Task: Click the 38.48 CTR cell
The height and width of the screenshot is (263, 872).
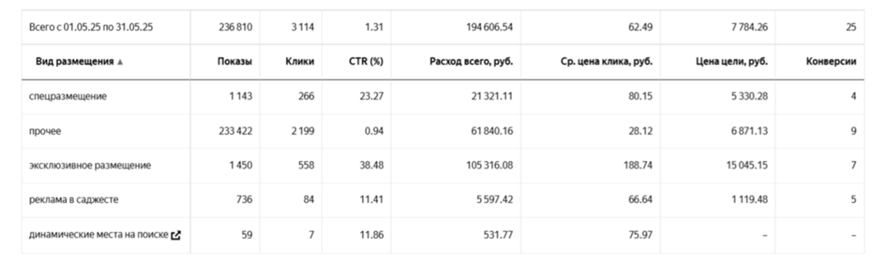Action: pos(371,166)
